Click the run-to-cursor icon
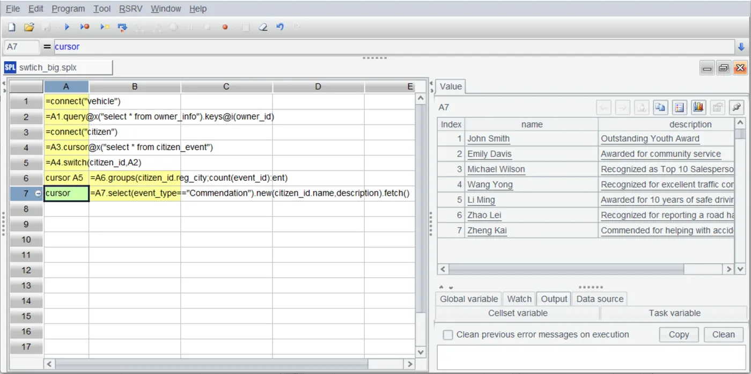The width and height of the screenshot is (751, 374). (x=105, y=27)
